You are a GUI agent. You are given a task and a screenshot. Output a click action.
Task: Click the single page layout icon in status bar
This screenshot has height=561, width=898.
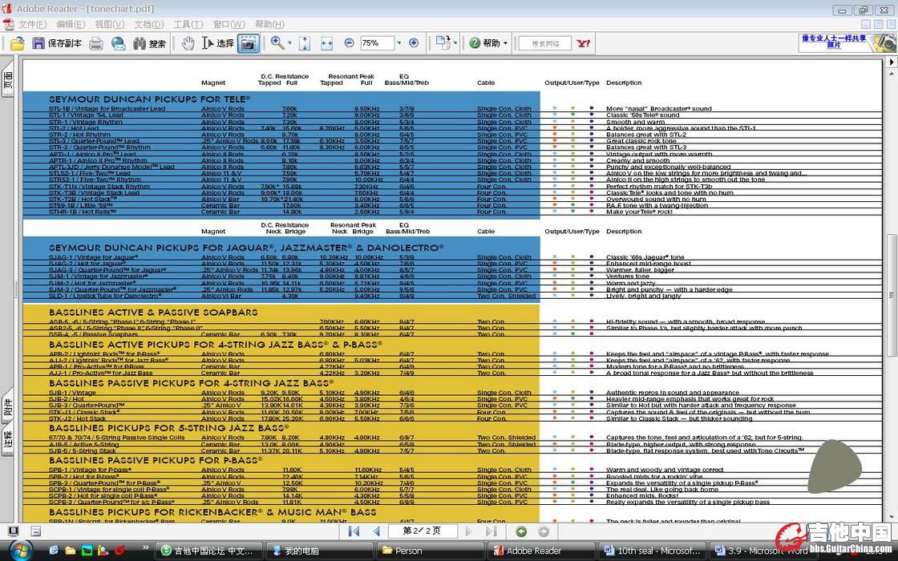13,531
